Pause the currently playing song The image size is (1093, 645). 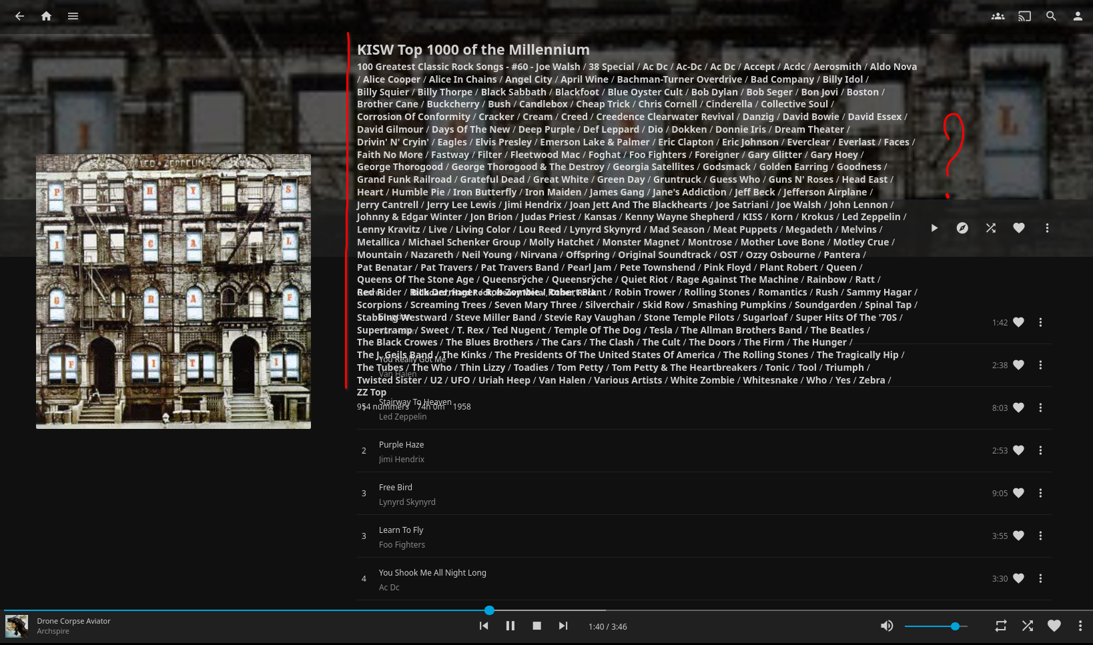[x=510, y=626]
